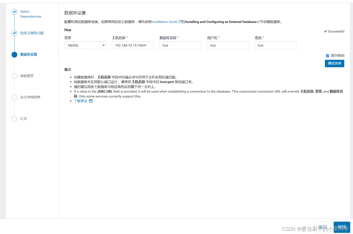The image size is (353, 234).
Task: Click the 自定义角色分配 completed step circle
Action: coord(14,33)
